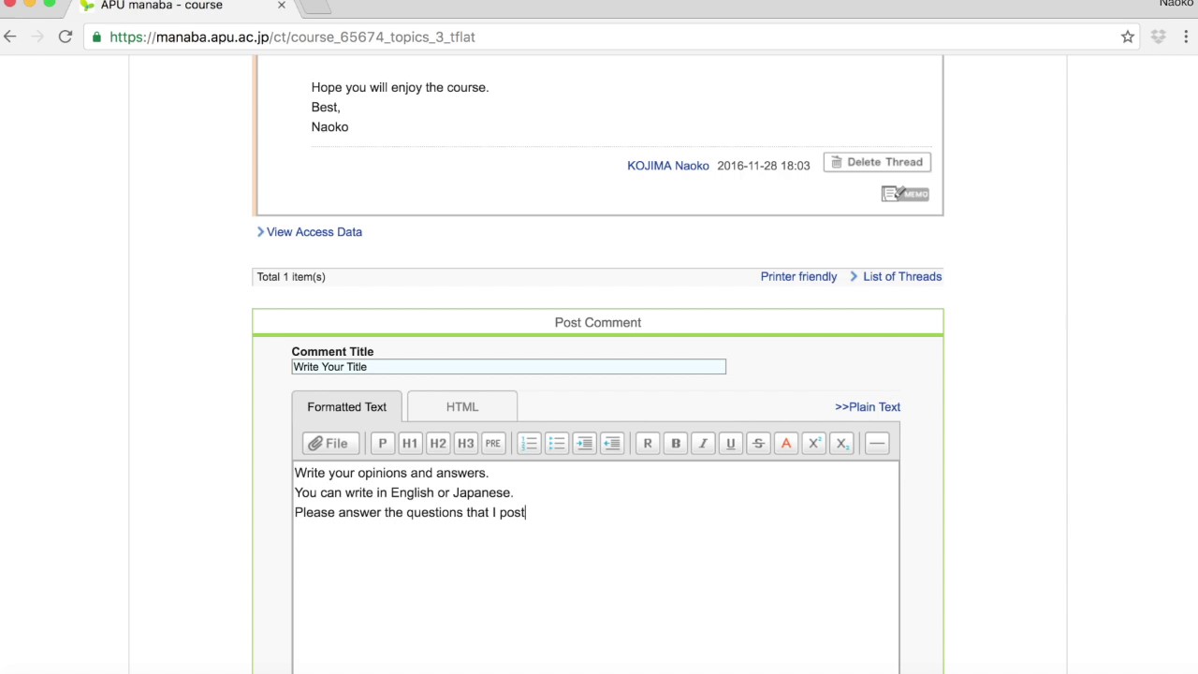The image size is (1198, 674).
Task: Click the 'Total 1 item(s)' text
Action: [x=291, y=277]
